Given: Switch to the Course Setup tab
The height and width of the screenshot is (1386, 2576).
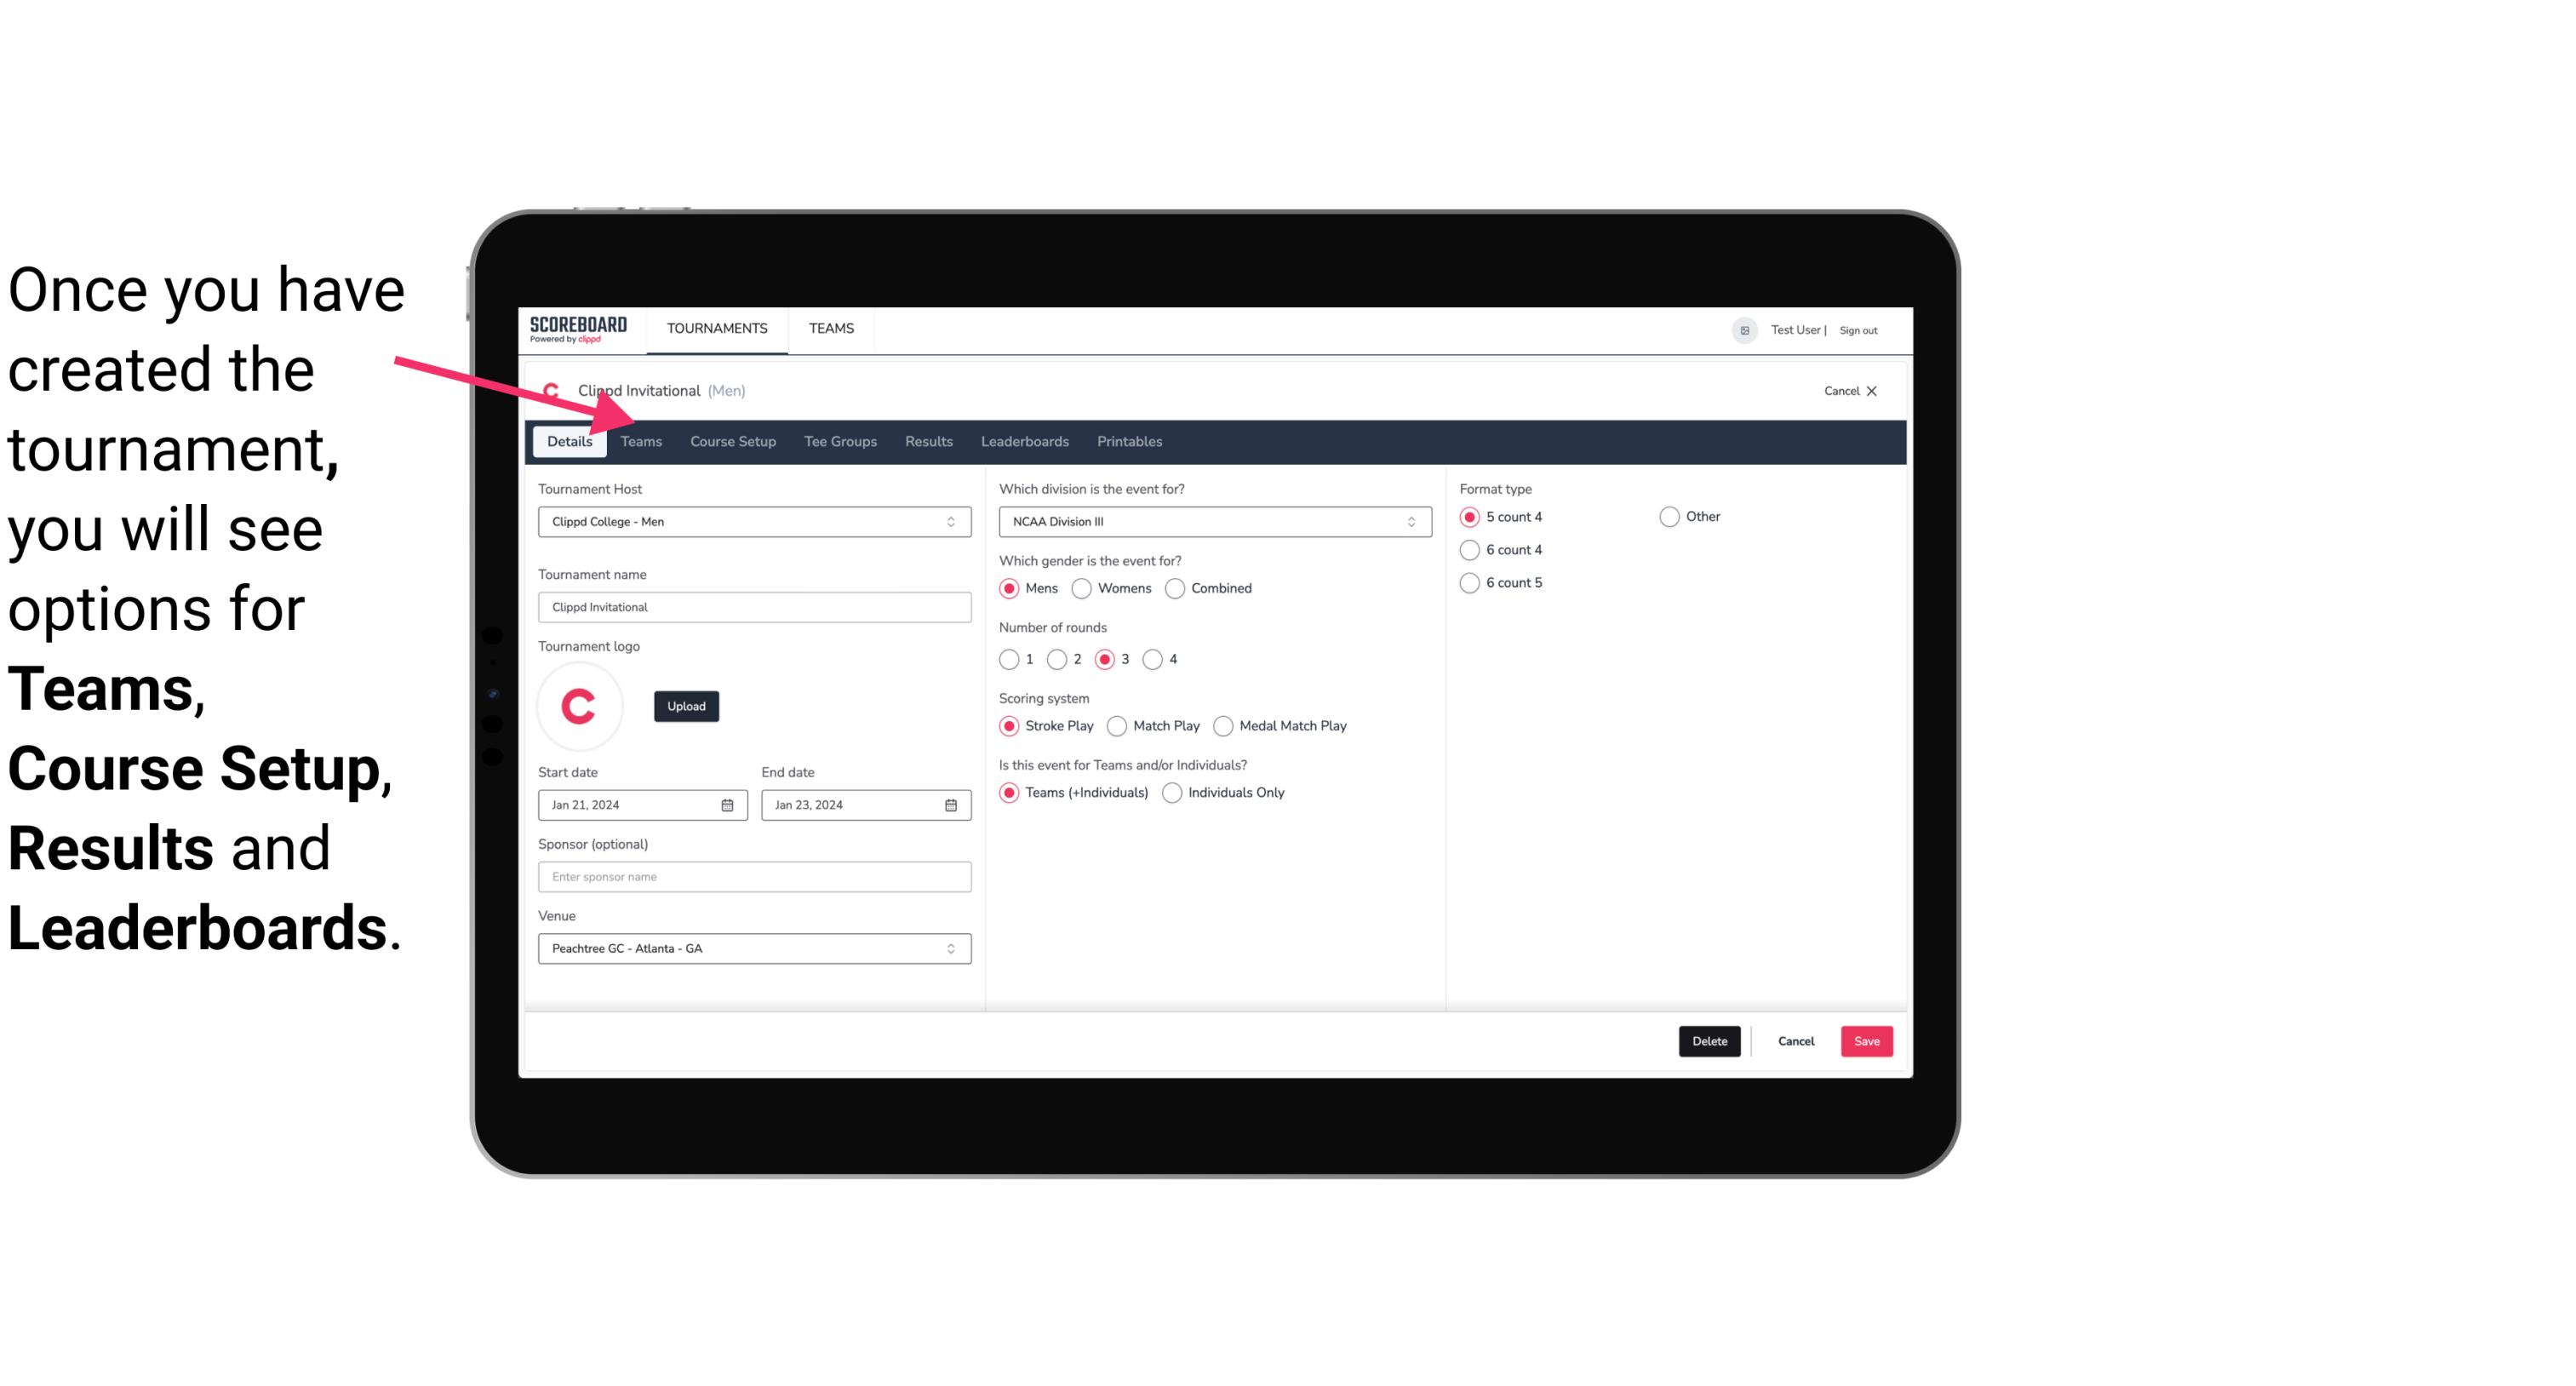Looking at the screenshot, I should point(732,440).
